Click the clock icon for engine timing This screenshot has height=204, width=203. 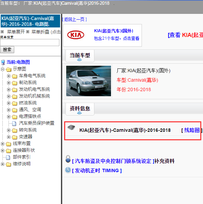point(68,170)
